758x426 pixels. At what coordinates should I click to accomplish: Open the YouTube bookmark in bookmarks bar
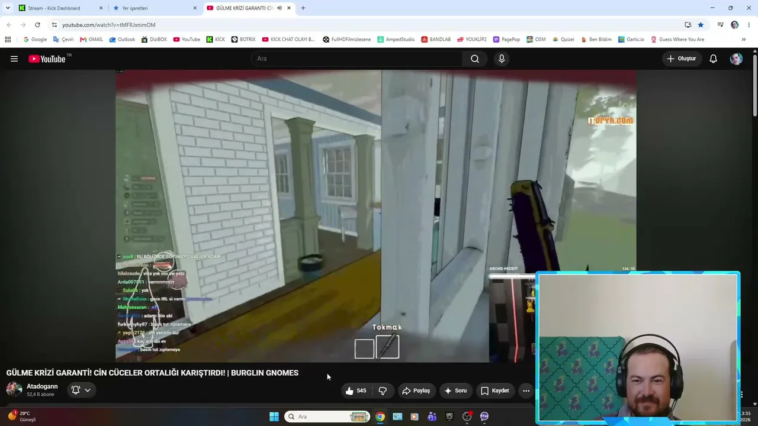pyautogui.click(x=186, y=40)
